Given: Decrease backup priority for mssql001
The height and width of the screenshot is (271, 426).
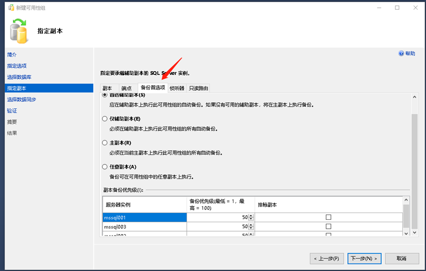Looking at the screenshot, I should (251, 219).
